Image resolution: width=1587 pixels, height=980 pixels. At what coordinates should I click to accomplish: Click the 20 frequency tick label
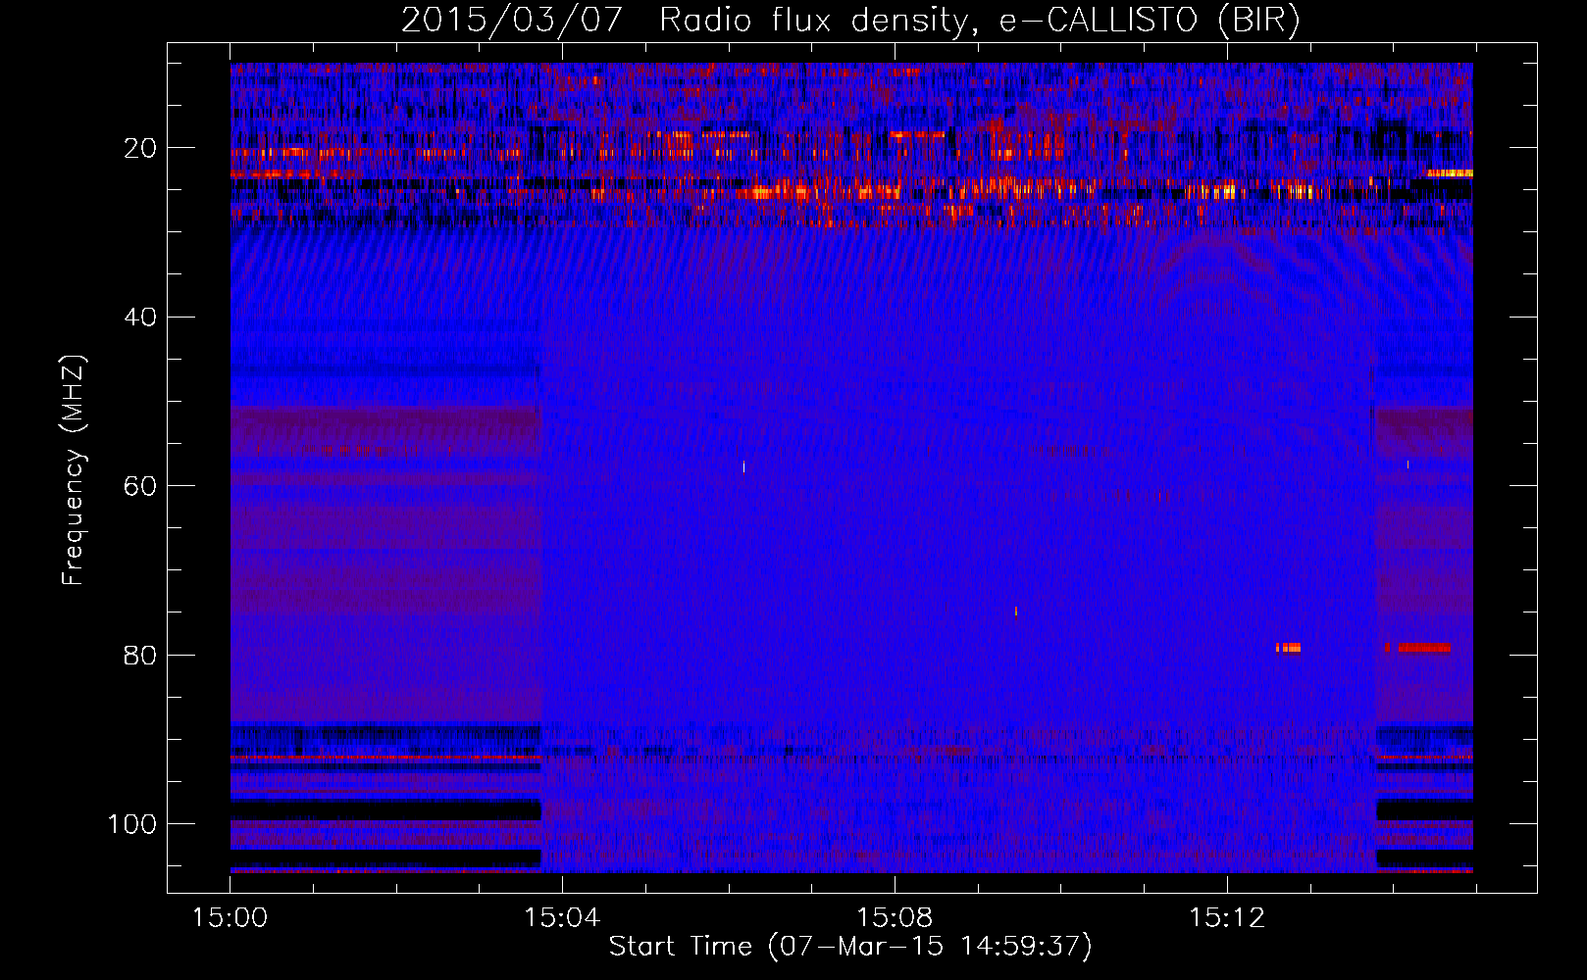pos(140,148)
